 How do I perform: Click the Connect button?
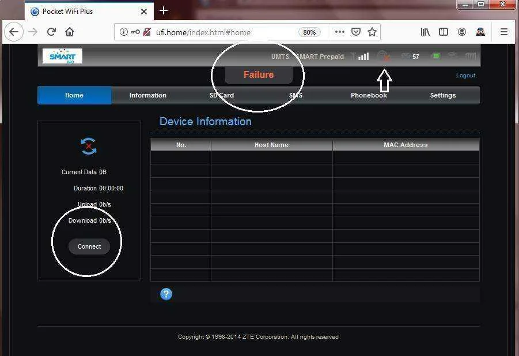89,246
